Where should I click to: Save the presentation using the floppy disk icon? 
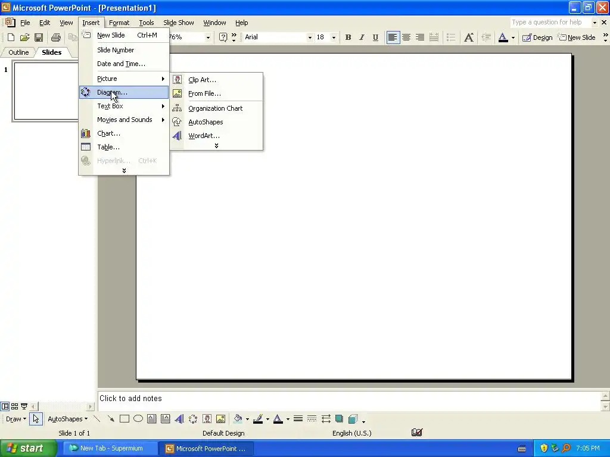point(39,37)
